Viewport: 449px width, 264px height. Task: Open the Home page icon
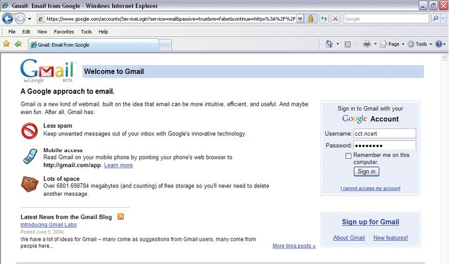click(x=330, y=44)
